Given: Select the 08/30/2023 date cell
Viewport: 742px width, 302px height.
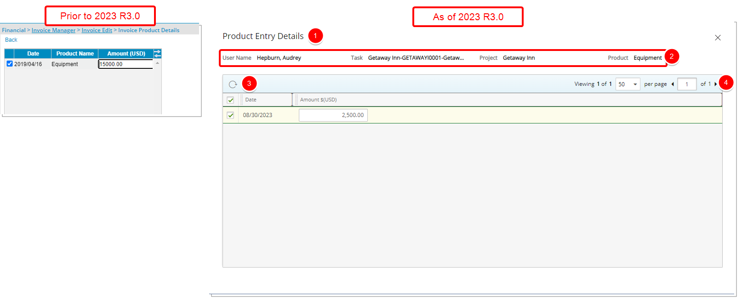Looking at the screenshot, I should click(x=257, y=115).
